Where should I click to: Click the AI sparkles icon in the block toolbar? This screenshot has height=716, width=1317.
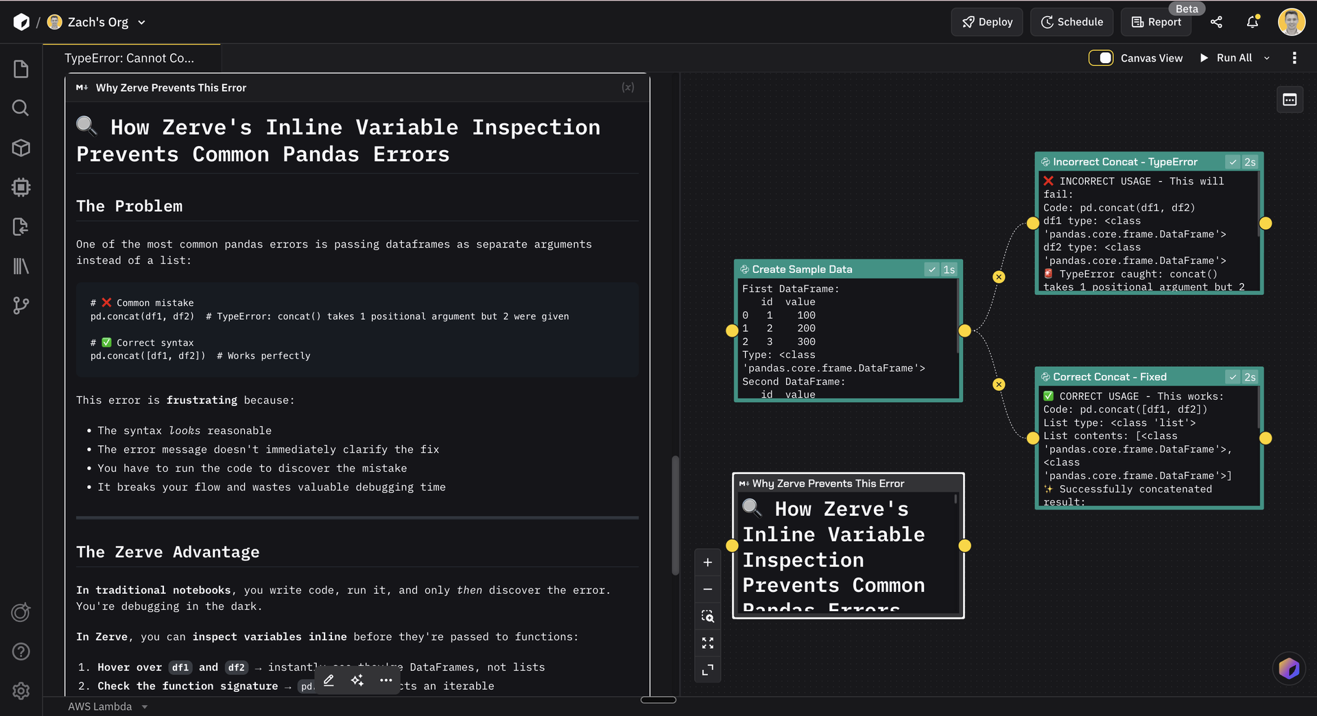pyautogui.click(x=357, y=680)
